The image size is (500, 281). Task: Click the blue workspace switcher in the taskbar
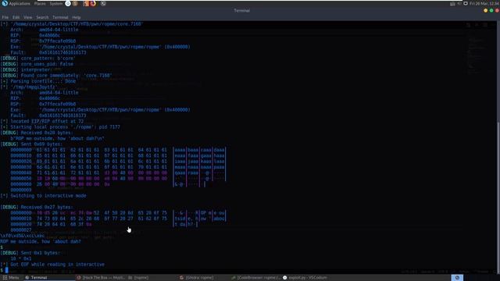[457, 278]
